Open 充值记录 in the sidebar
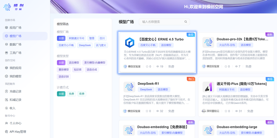This screenshot has width=277, height=138. point(15,91)
